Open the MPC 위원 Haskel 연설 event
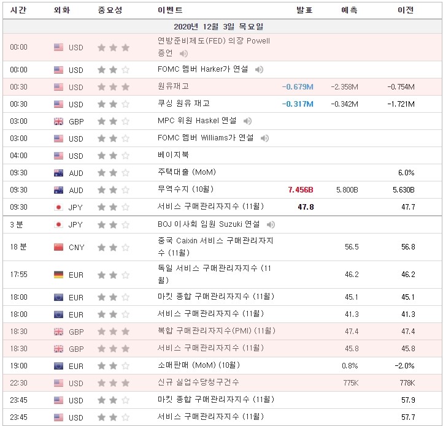This screenshot has width=443, height=426. coord(197,121)
